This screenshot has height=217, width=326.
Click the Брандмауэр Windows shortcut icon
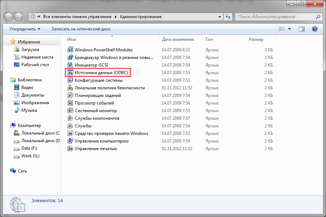pos(70,58)
